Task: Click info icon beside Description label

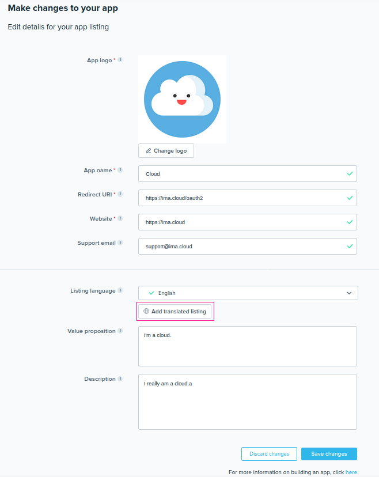Action: [x=120, y=378]
